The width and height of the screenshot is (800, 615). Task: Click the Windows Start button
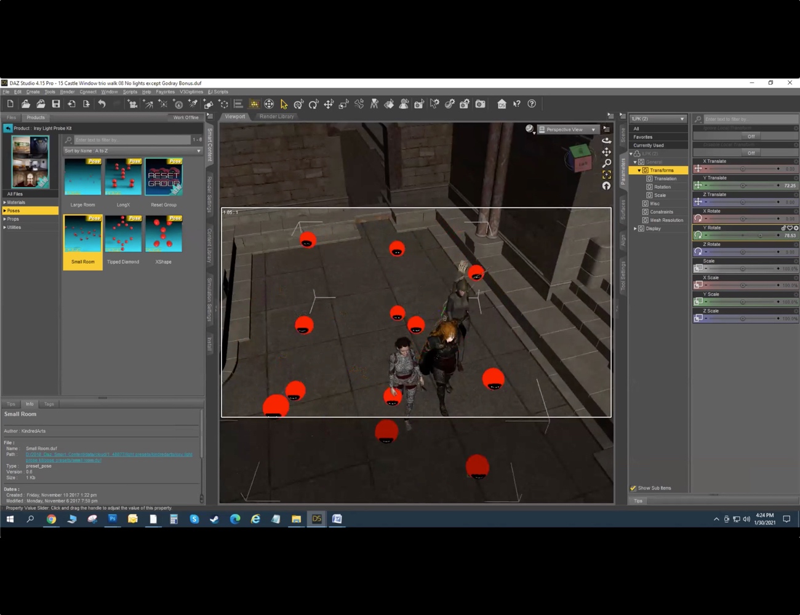point(10,519)
